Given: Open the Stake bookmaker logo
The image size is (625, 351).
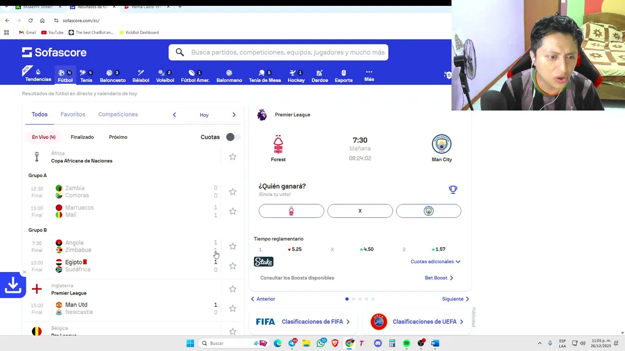Looking at the screenshot, I should pos(264,262).
